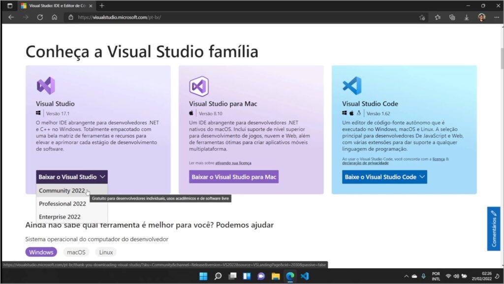This screenshot has height=284, width=504.
Task: Open declaração de privacidade link
Action: pos(365,163)
